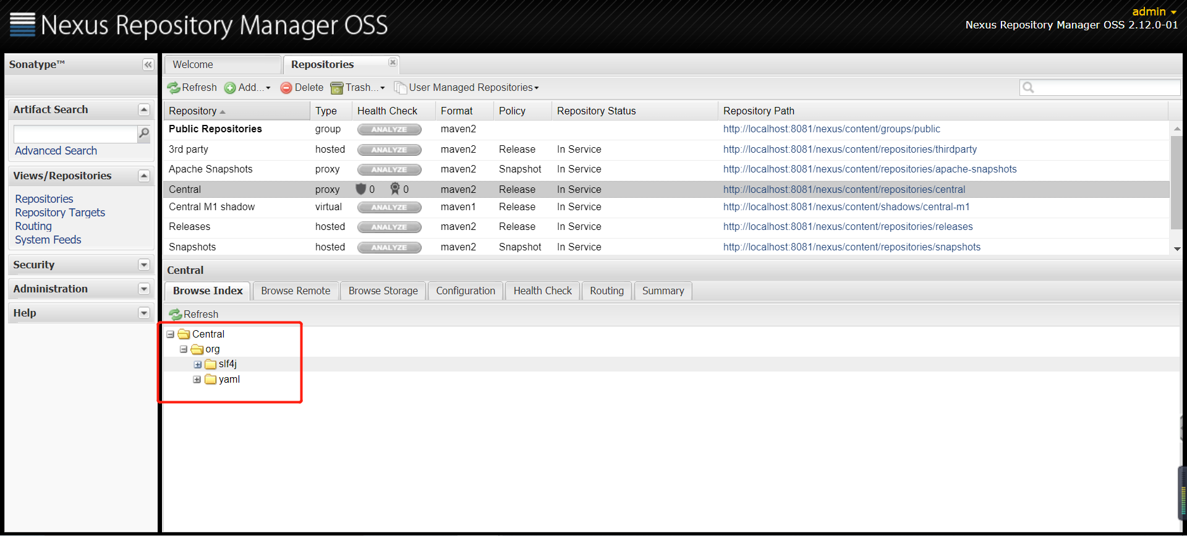Open the Welcome tab

pos(193,64)
